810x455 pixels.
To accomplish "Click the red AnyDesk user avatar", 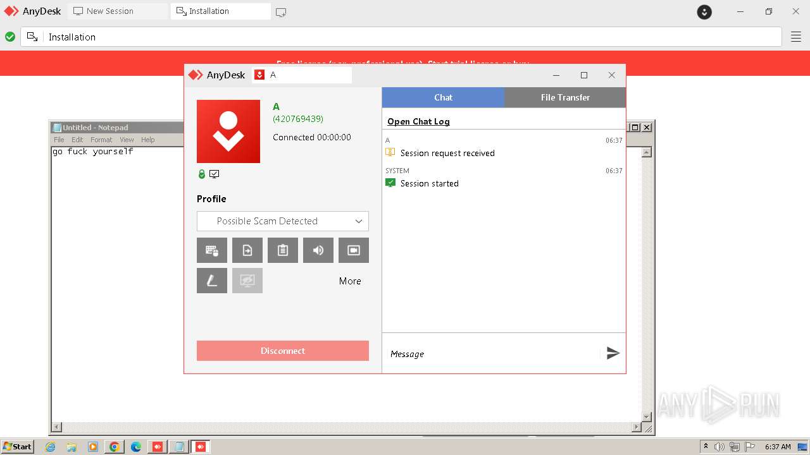I will point(228,131).
